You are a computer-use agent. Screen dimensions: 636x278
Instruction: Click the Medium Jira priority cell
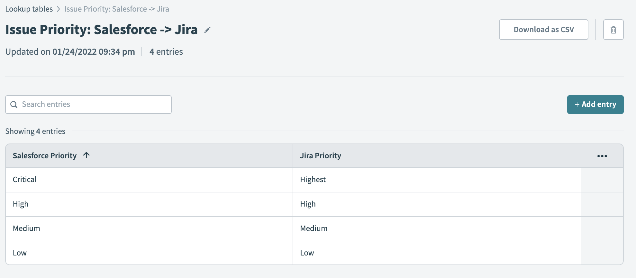click(x=314, y=228)
